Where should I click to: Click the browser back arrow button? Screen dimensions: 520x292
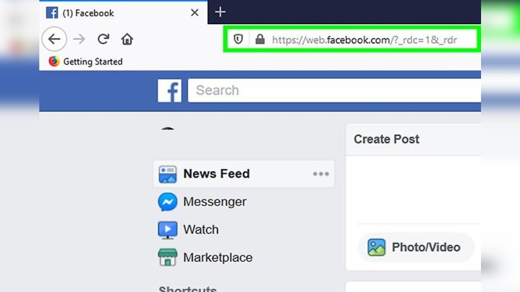(x=54, y=39)
